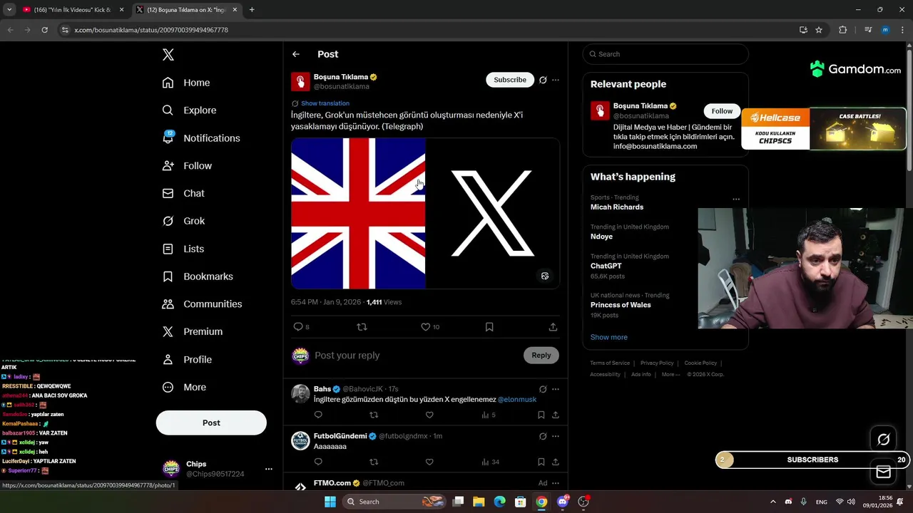
Task: Click the Reply button
Action: (x=541, y=356)
